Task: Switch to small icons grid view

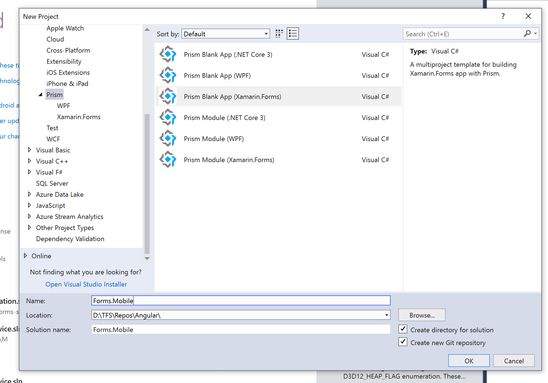Action: point(279,34)
